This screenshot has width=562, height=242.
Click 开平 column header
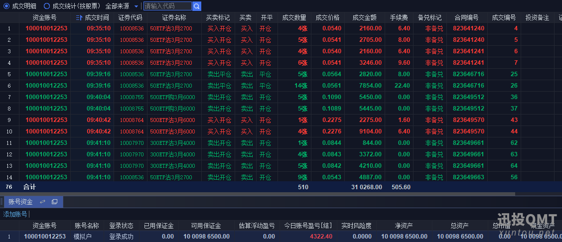tap(267, 17)
